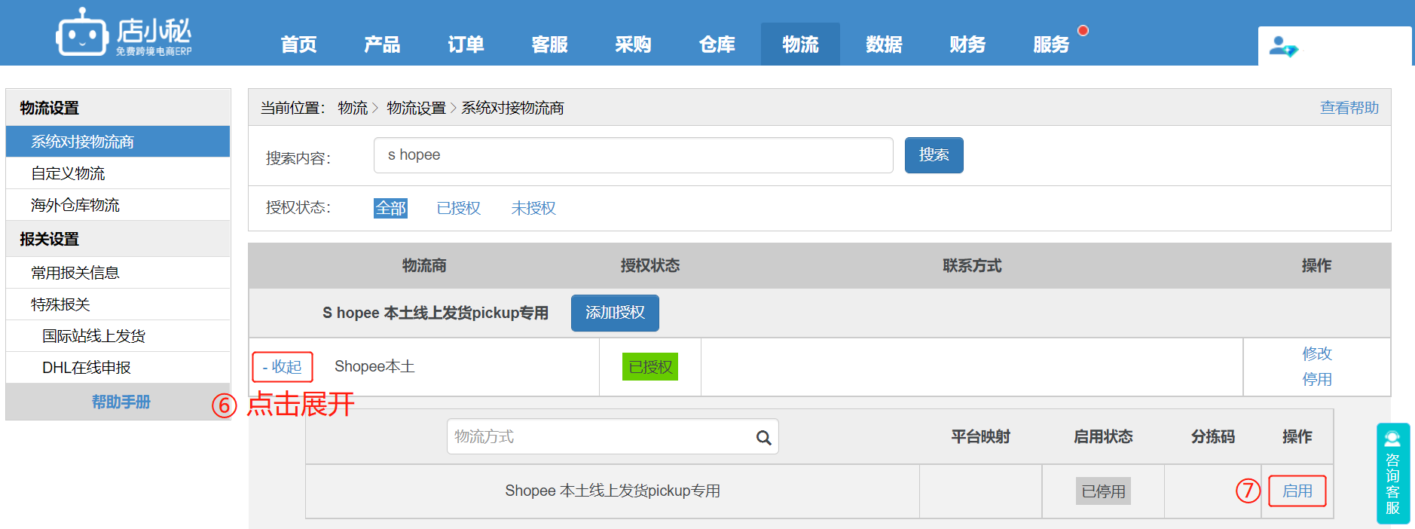This screenshot has width=1415, height=529.
Task: Click the 查看帮助 link
Action: click(x=1349, y=108)
